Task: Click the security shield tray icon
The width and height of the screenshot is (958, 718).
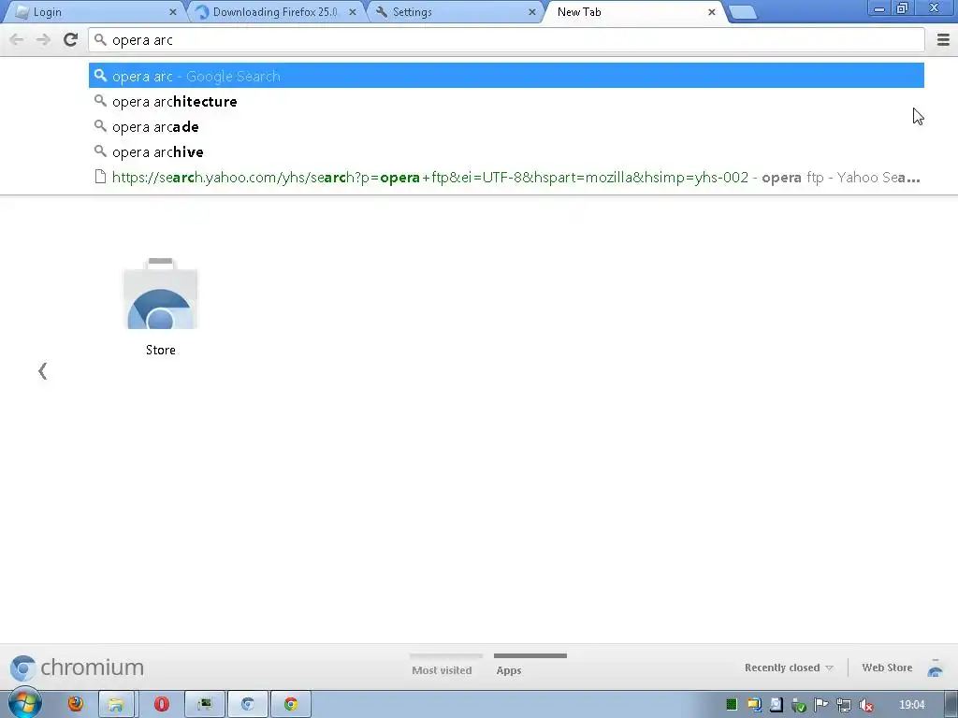Action: click(799, 706)
